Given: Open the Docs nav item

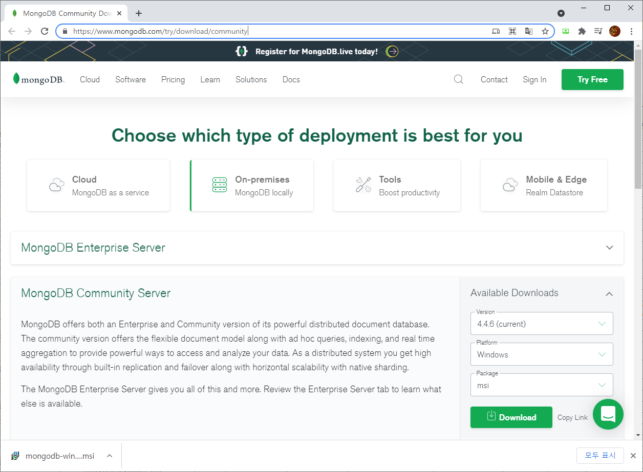Looking at the screenshot, I should [x=291, y=80].
